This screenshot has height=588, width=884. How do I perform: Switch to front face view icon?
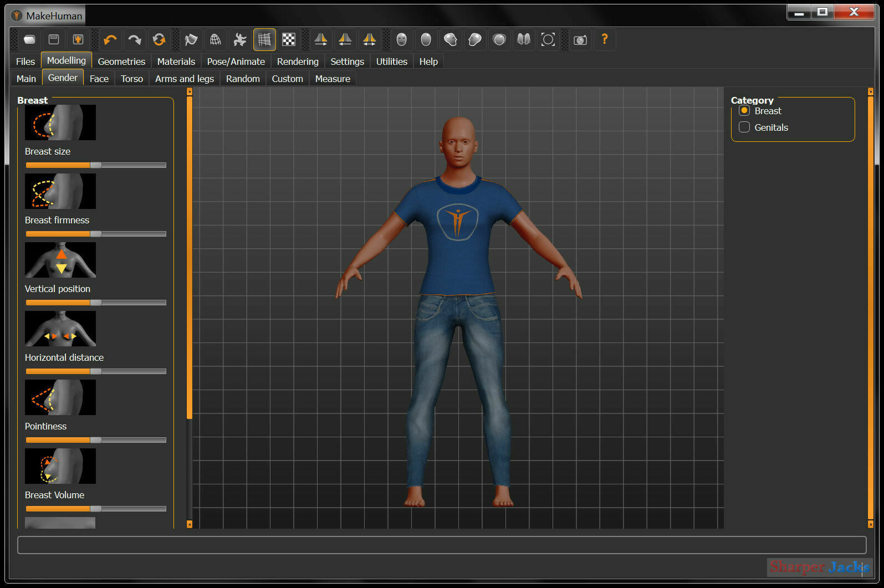tap(402, 39)
